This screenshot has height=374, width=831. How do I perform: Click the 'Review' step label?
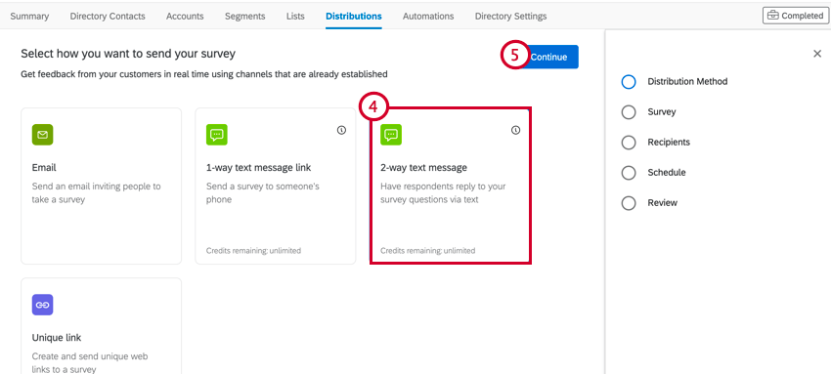(663, 202)
